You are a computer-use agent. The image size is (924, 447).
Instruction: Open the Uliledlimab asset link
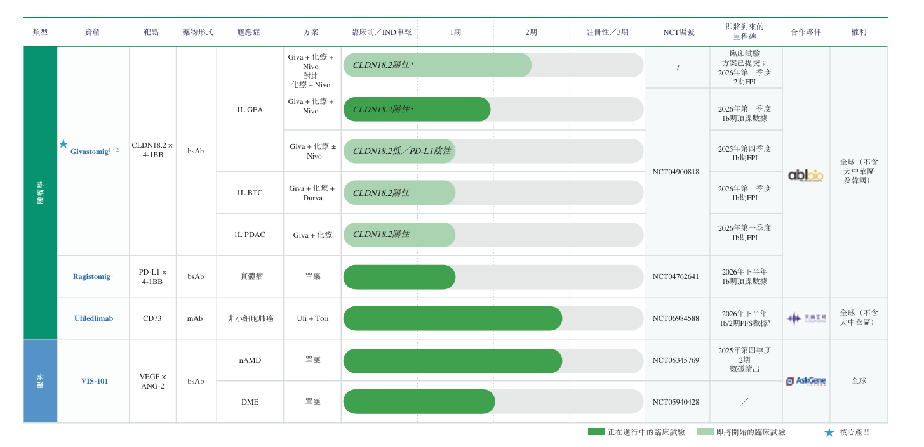click(93, 318)
